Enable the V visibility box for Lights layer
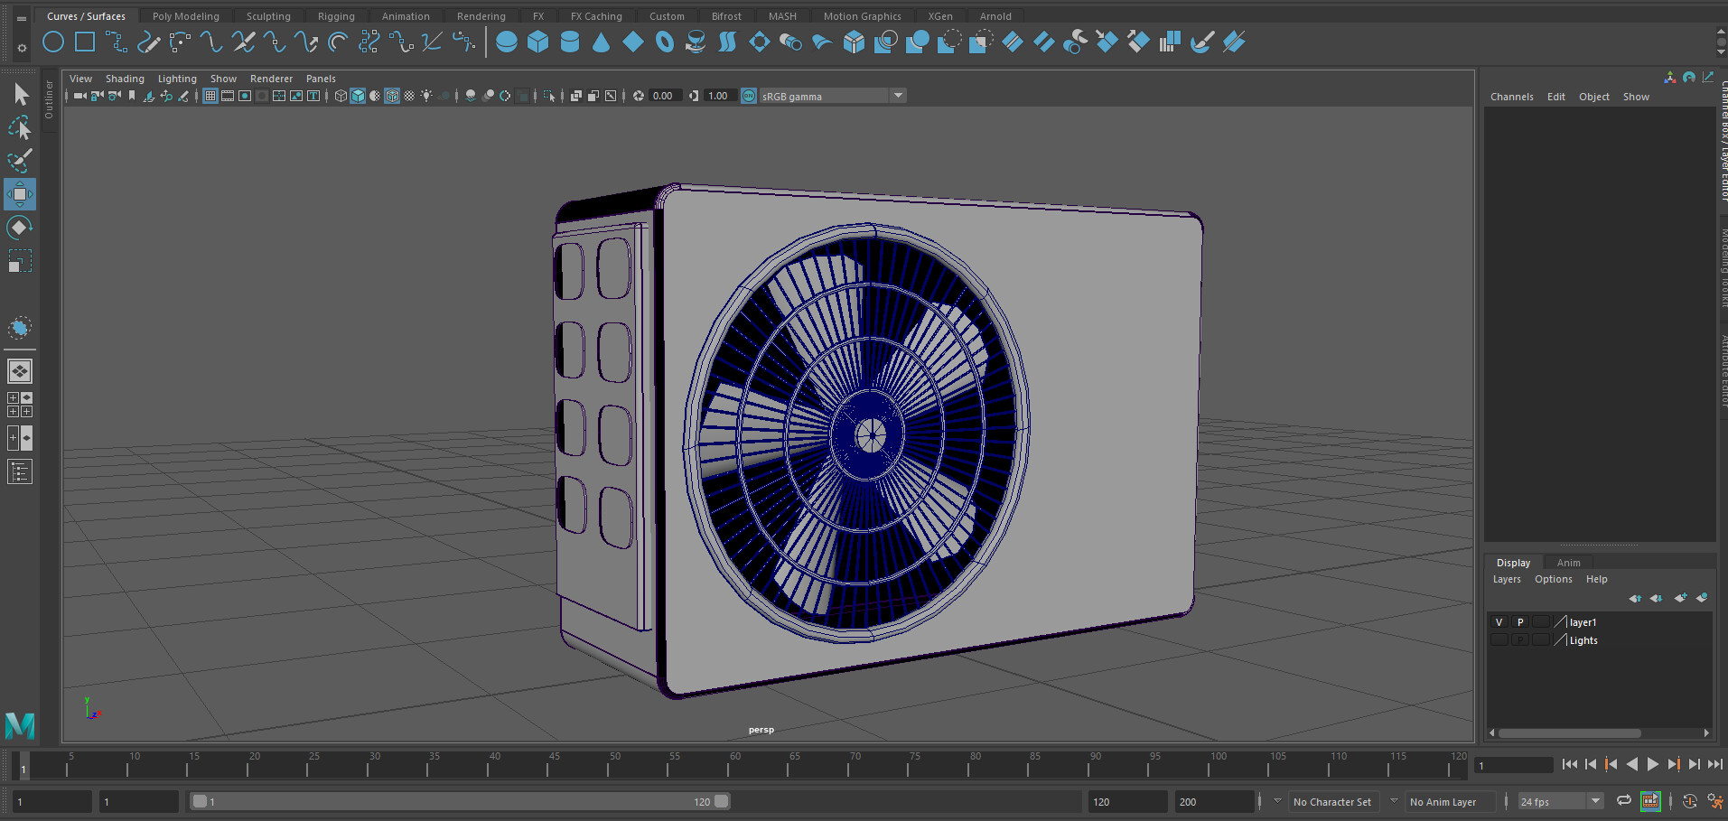Screen dimensions: 1728x821 [1499, 639]
